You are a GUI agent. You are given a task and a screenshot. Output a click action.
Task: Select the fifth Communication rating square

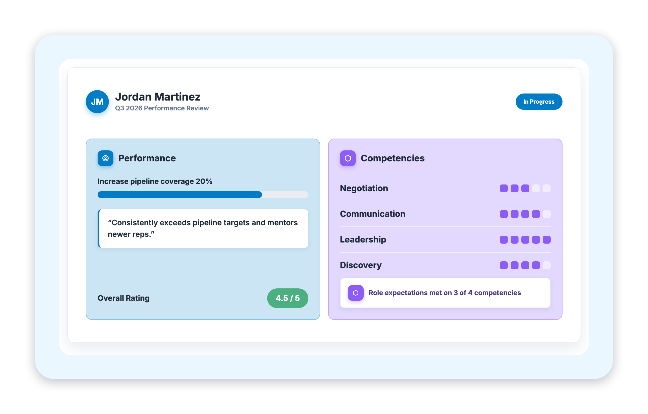[547, 214]
